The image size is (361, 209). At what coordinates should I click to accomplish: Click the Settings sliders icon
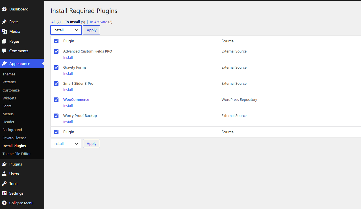4,193
